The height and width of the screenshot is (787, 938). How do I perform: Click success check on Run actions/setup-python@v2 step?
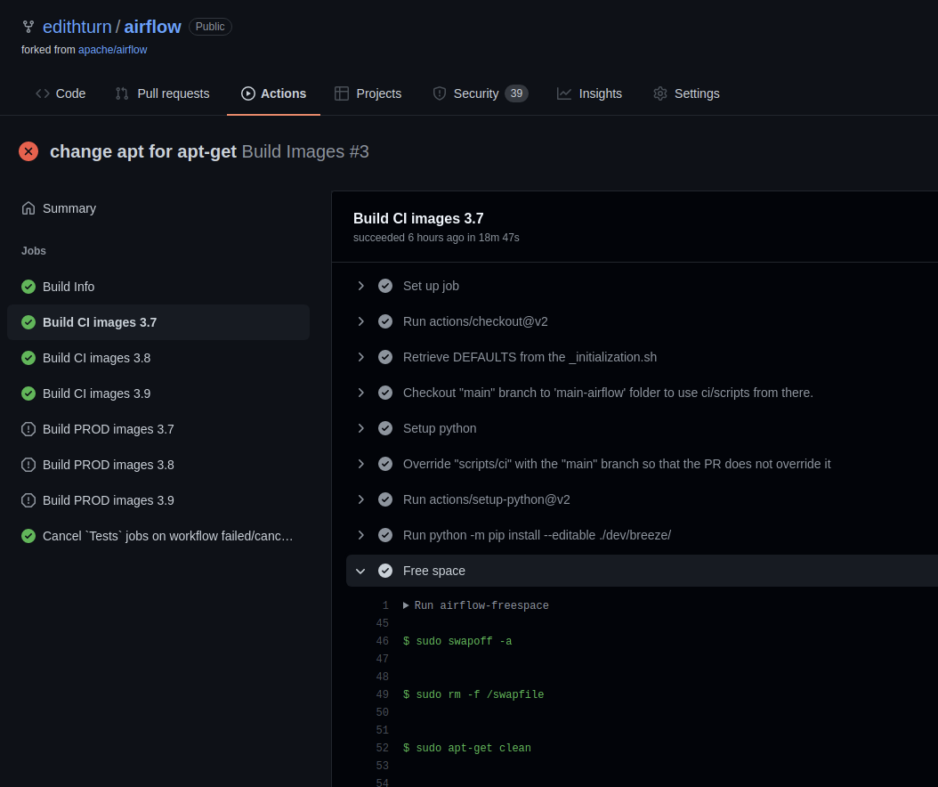pos(385,499)
